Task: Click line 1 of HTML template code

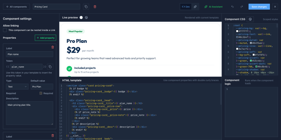Action: click(x=90, y=85)
